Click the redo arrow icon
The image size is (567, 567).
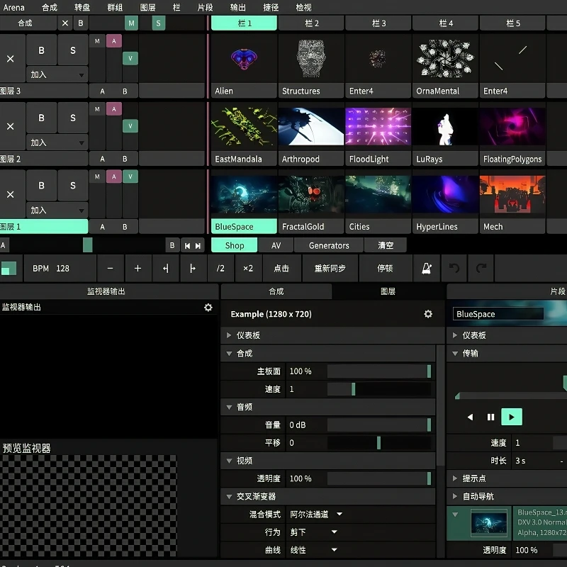click(x=481, y=269)
